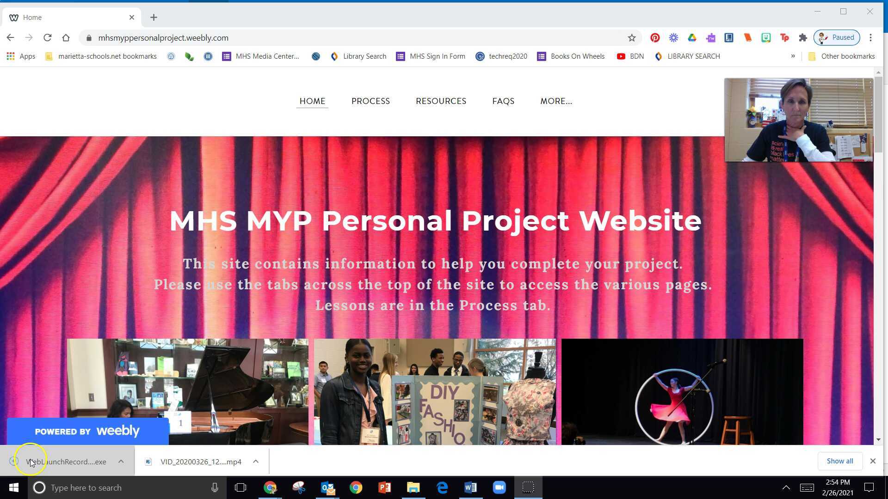Viewport: 888px width, 499px height.
Task: Launch Outlook from the taskbar
Action: (x=327, y=487)
